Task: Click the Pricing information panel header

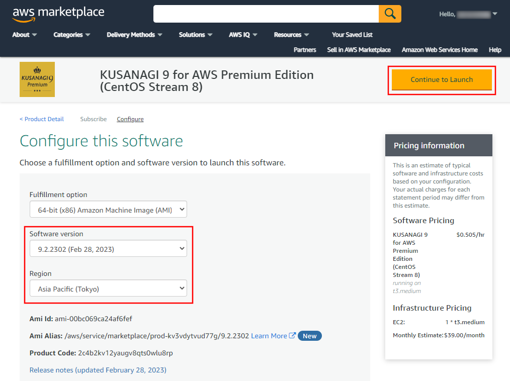Action: 439,145
